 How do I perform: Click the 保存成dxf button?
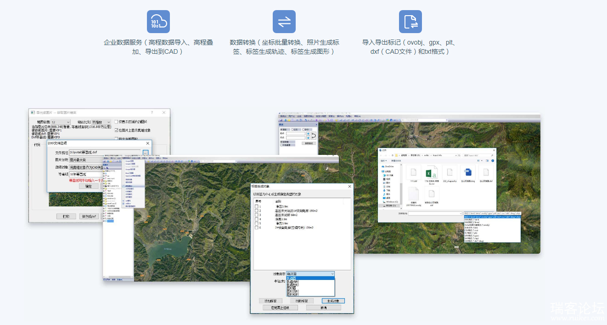coord(89,216)
